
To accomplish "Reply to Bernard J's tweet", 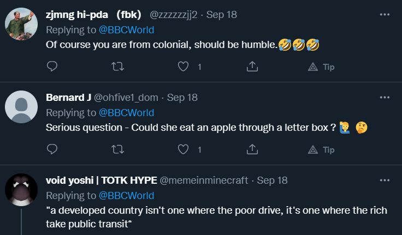I will click(52, 149).
